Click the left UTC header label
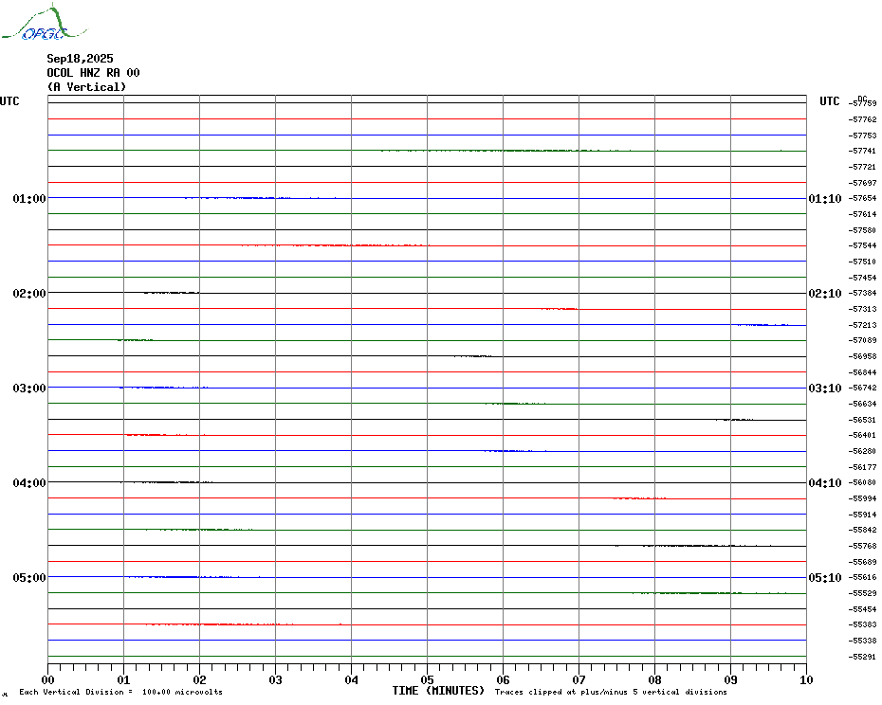Screen dimensions: 882x705 point(9,101)
